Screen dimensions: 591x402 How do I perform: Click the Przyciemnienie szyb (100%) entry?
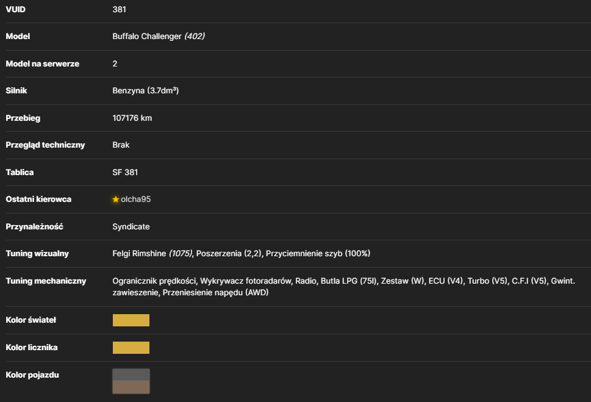click(318, 253)
